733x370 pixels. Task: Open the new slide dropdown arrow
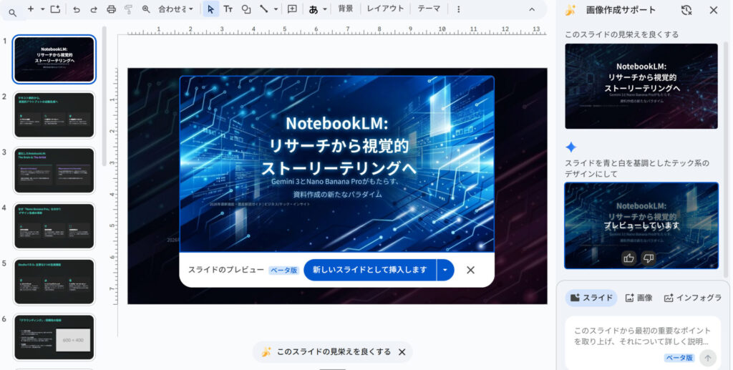point(42,9)
